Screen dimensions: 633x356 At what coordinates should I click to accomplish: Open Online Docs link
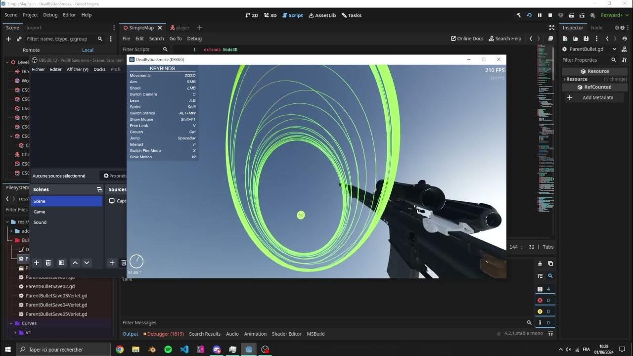(467, 39)
